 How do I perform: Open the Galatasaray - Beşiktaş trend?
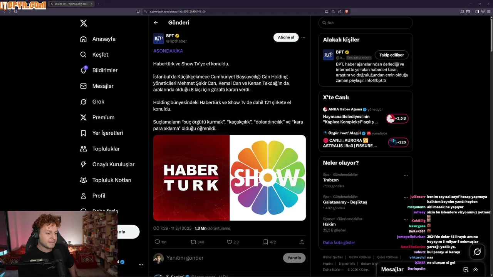(345, 202)
